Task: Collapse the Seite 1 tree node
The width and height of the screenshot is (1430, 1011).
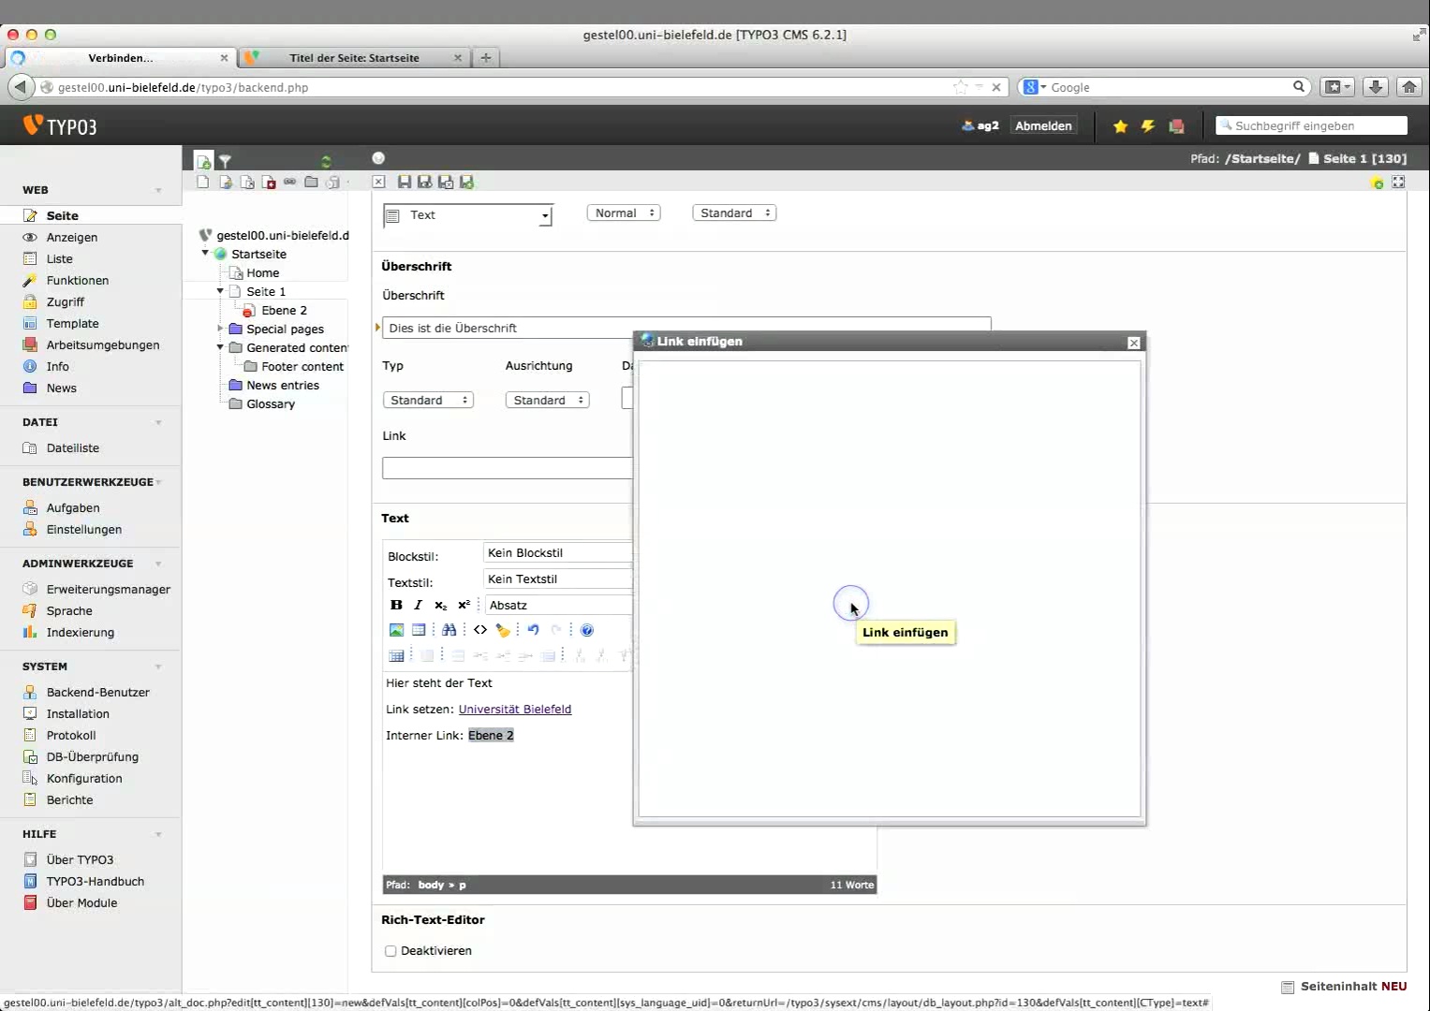Action: (x=220, y=291)
